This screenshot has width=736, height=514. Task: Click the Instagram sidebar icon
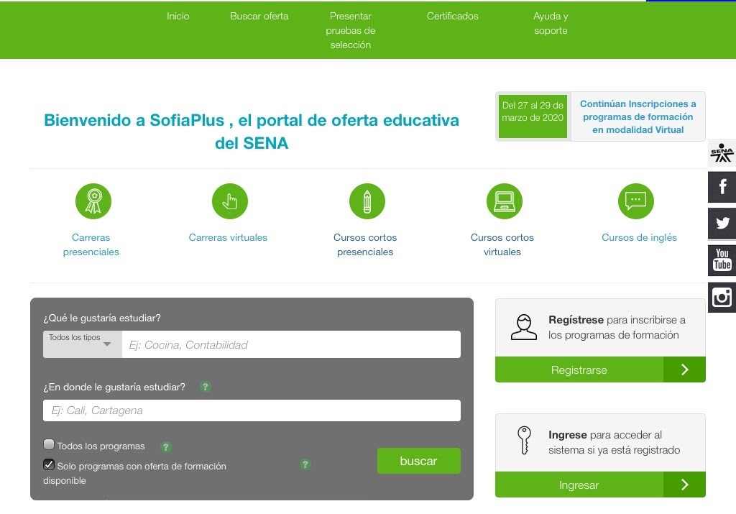(722, 297)
